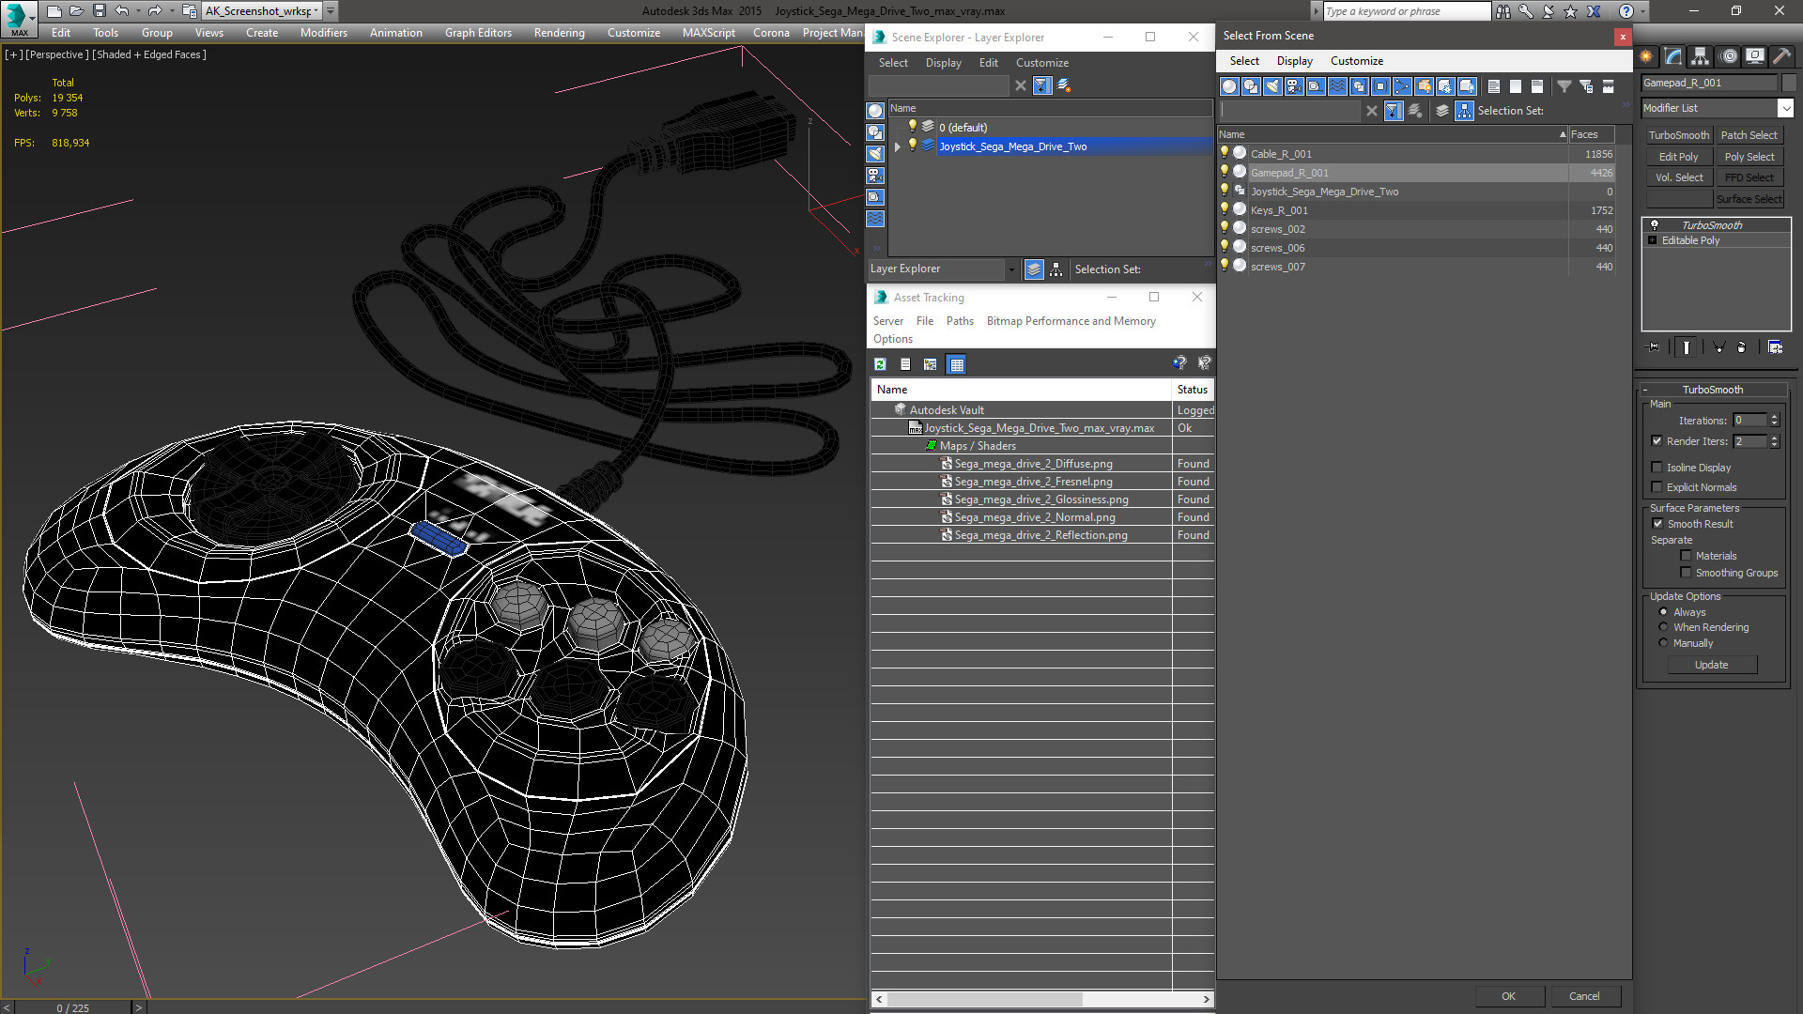Viewport: 1803px width, 1014px height.
Task: Select Cable_R_001 in the object list
Action: (x=1281, y=154)
